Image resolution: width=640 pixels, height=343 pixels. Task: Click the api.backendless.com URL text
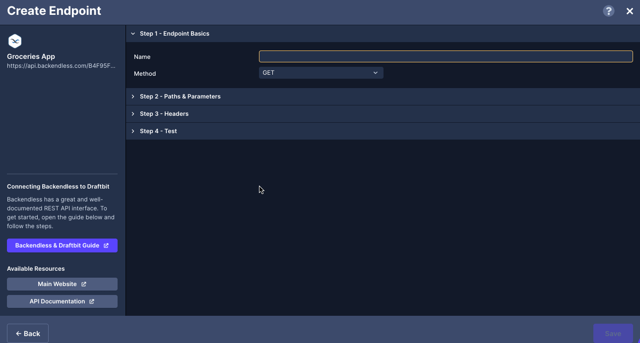tap(61, 65)
